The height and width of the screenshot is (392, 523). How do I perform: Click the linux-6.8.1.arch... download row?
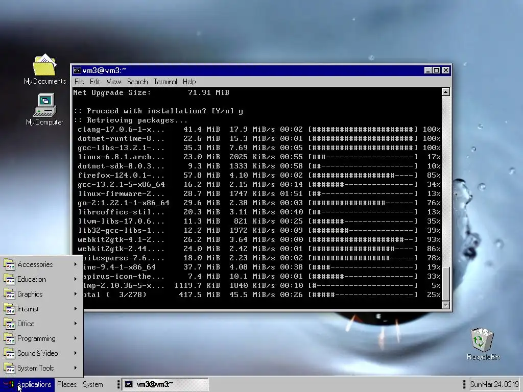point(259,157)
